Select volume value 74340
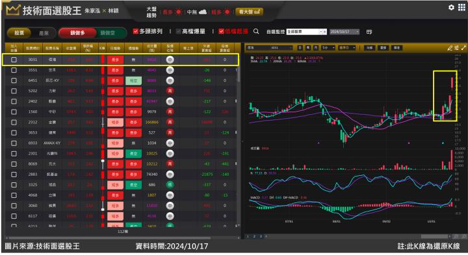Viewport: 468px width, 255px height. pyautogui.click(x=151, y=175)
